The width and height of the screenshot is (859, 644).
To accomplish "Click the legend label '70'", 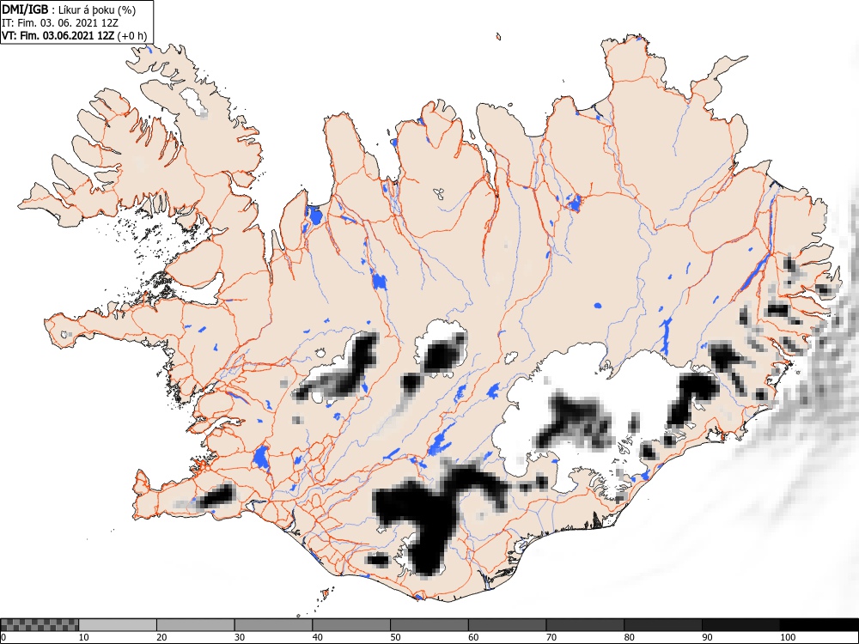I will (551, 637).
